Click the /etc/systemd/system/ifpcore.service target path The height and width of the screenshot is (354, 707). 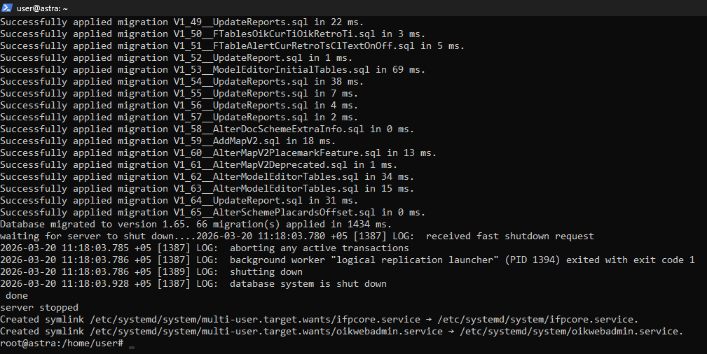tap(538, 320)
